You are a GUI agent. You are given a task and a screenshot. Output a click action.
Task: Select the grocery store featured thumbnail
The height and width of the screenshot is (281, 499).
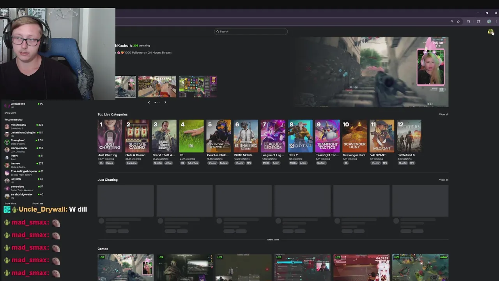point(157,87)
